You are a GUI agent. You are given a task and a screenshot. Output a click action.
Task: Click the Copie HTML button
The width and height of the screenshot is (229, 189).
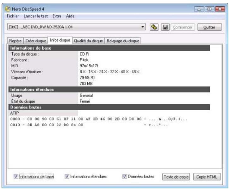(207, 177)
